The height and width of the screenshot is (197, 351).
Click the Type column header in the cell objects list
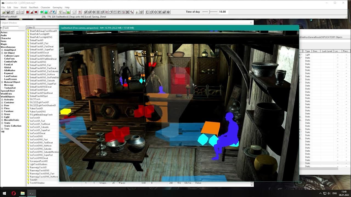[308, 51]
